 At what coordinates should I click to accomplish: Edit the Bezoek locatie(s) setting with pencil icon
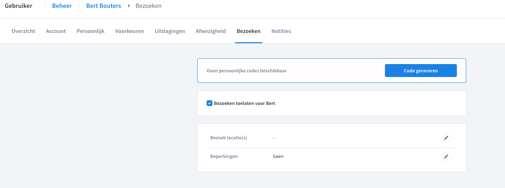pyautogui.click(x=446, y=138)
